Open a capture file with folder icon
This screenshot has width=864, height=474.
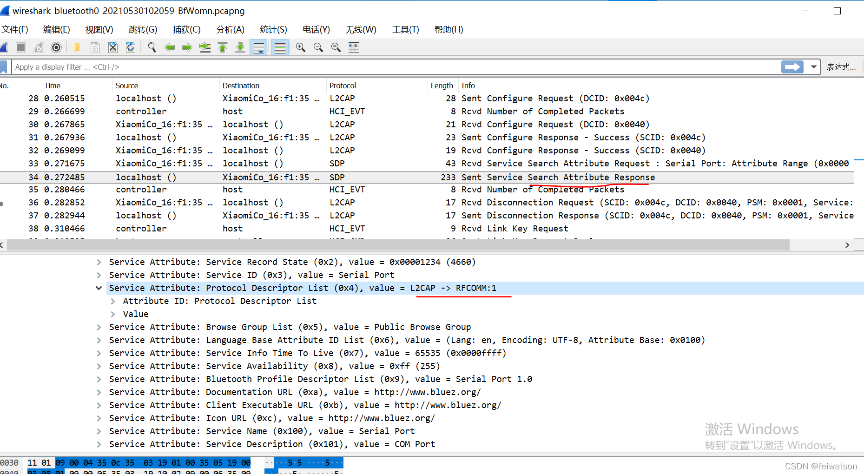click(77, 47)
